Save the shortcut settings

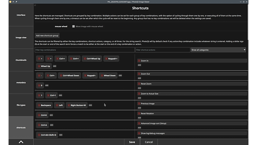132,142
